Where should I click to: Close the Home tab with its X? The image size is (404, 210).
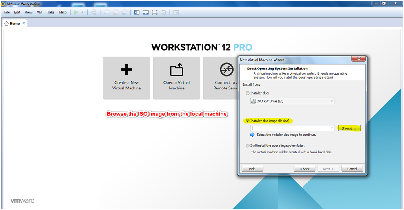click(x=24, y=23)
